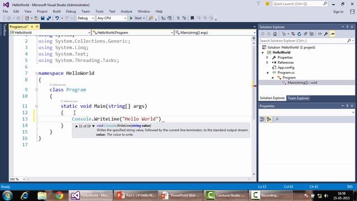Select the Solution Explorer bottom tab
Viewport: 357px width, 201px height.
(272, 98)
